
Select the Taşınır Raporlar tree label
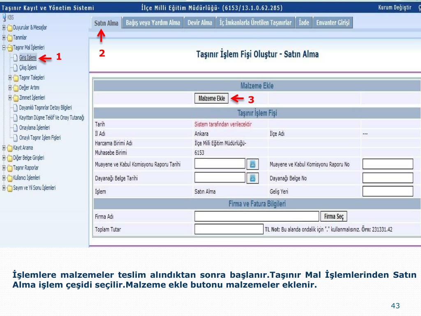click(26, 168)
